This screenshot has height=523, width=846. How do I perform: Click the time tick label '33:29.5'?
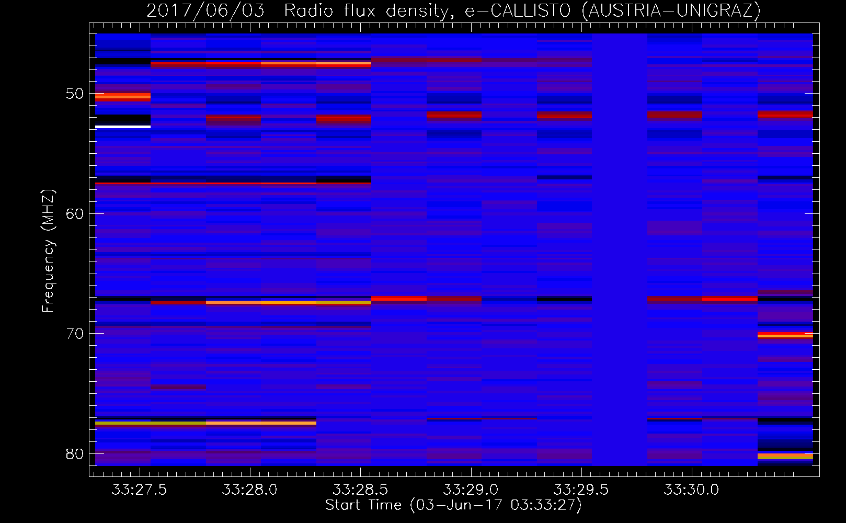coord(581,490)
